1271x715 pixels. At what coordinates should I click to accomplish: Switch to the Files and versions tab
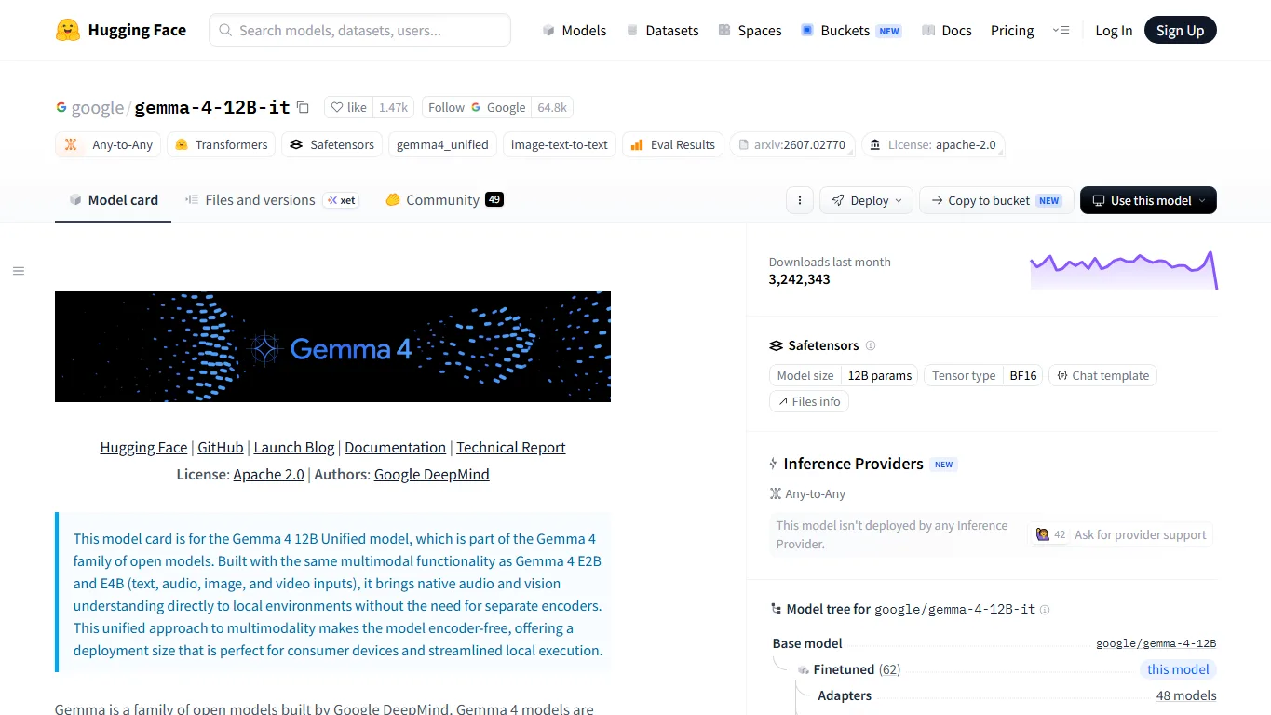pos(272,200)
